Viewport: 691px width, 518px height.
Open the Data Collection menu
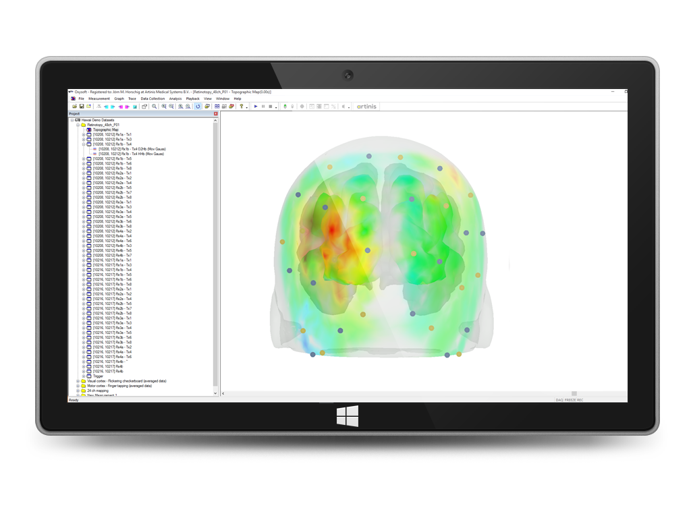[x=153, y=98]
